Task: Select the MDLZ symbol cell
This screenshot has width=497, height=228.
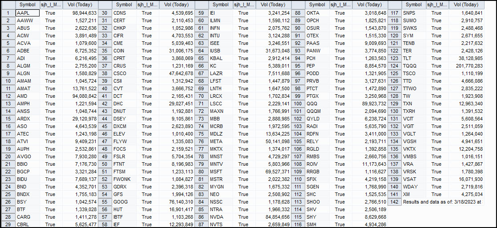Action: [221, 134]
